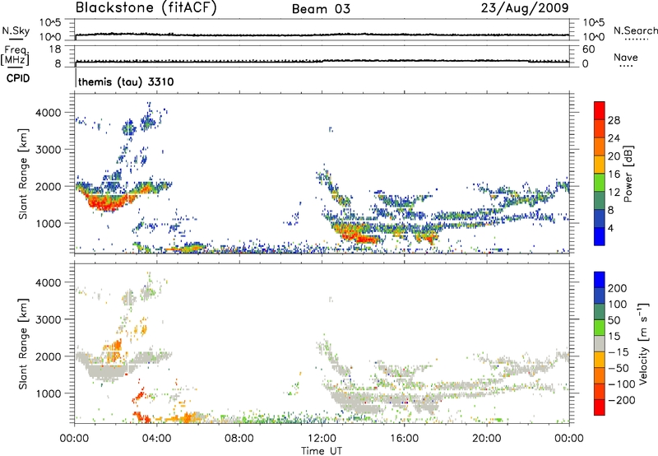Click the top blue segment of Velocity colorbar
This screenshot has width=658, height=456.
pos(600,280)
